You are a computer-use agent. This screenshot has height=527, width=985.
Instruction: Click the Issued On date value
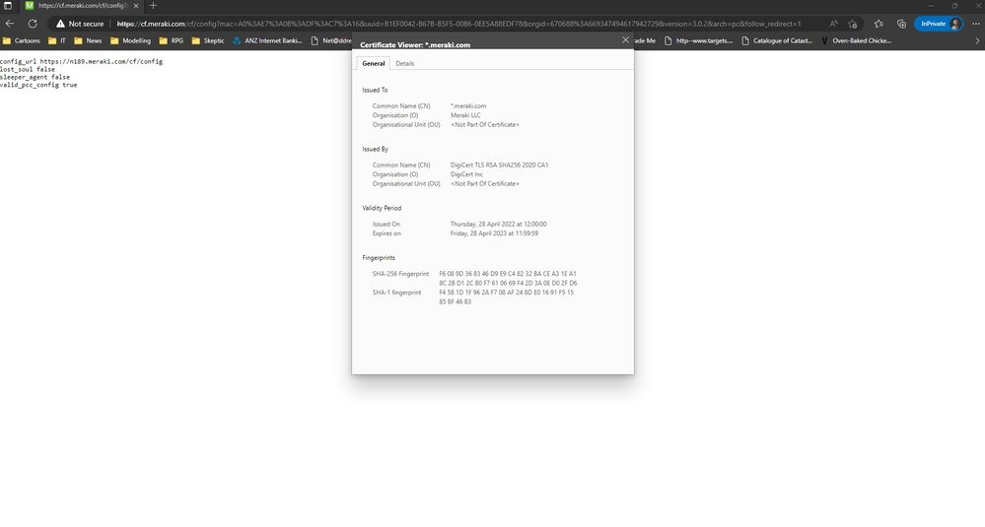point(498,224)
